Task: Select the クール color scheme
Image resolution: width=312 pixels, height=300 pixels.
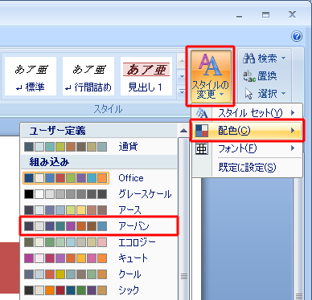Action: click(99, 274)
